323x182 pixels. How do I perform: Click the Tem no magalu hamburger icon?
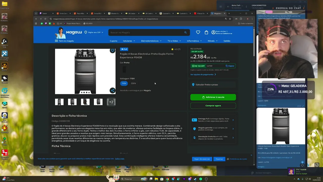tap(56, 41)
